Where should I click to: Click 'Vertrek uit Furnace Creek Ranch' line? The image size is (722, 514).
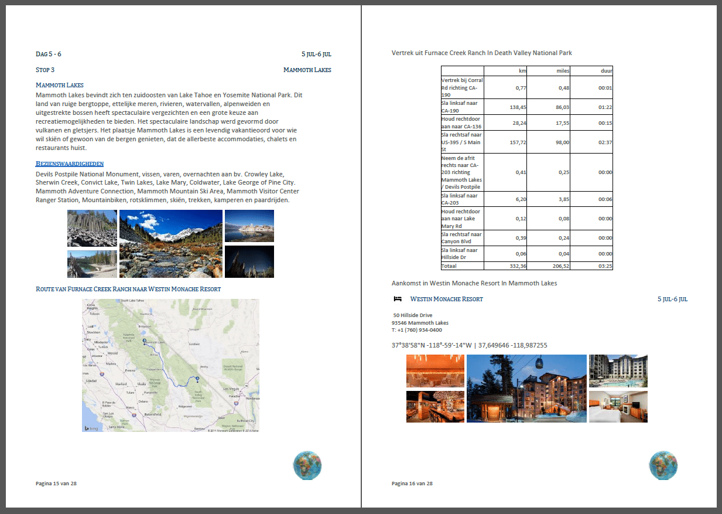[x=482, y=53]
